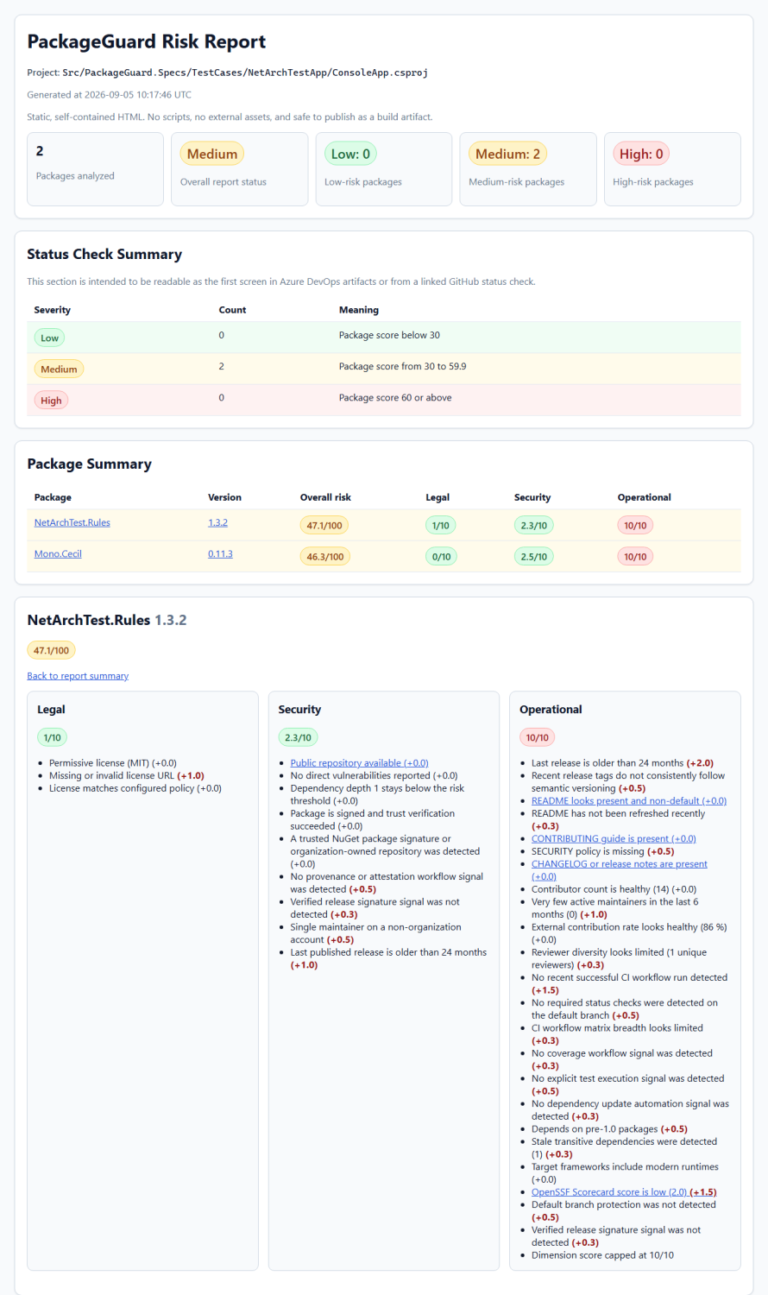Screen dimensions: 768x1295
Task: Open README looks present and non-default link
Action: pyautogui.click(x=629, y=801)
